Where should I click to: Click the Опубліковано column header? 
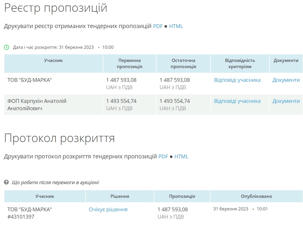click(256, 196)
